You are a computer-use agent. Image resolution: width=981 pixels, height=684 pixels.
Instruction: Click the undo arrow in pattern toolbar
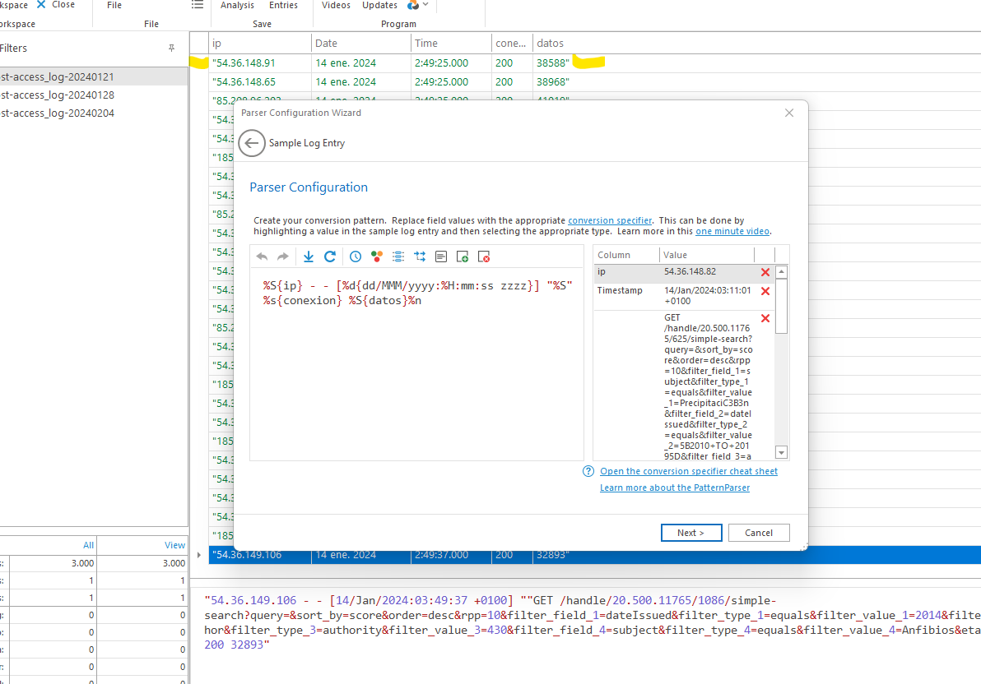point(263,256)
